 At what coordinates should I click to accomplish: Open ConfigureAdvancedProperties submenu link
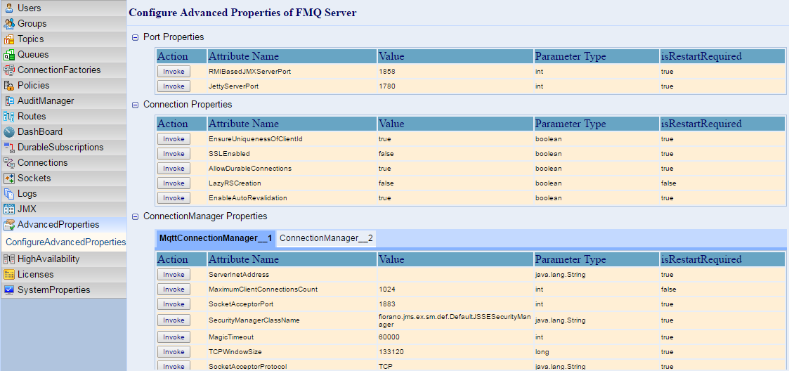[66, 242]
